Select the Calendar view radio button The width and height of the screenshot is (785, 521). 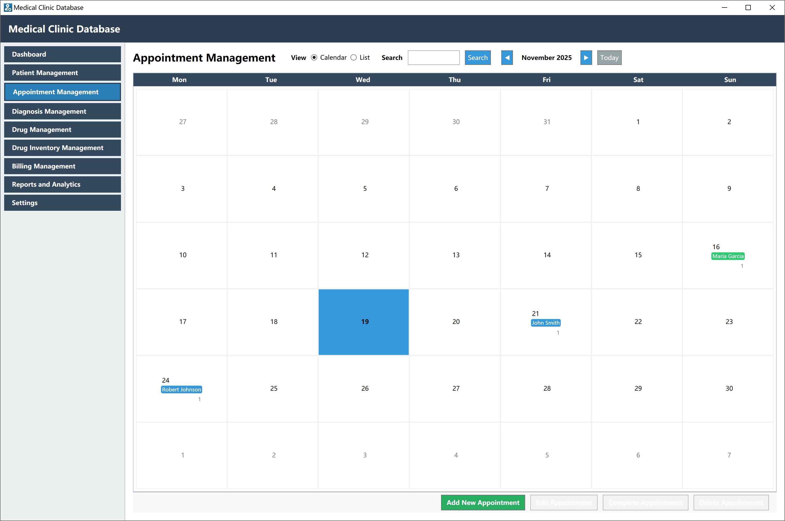pyautogui.click(x=314, y=57)
